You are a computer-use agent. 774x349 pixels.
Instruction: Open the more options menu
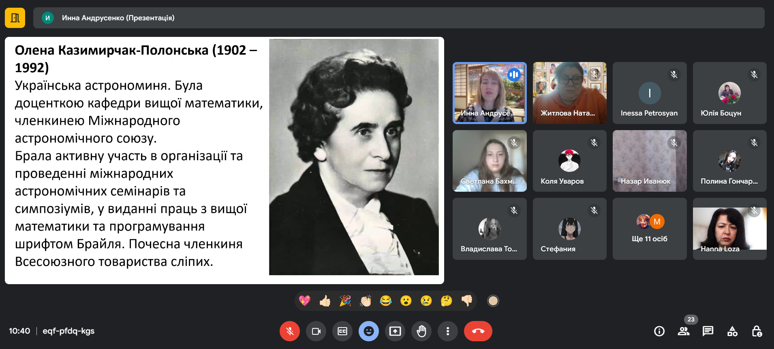447,331
